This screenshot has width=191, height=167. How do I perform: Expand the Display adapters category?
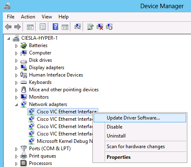coord(16,68)
